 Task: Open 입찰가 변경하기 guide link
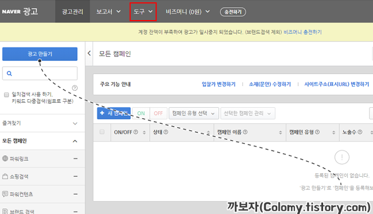click(x=219, y=84)
